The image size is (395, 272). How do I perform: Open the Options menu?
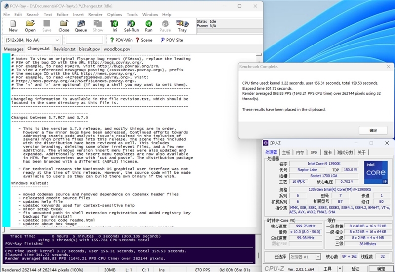(115, 15)
